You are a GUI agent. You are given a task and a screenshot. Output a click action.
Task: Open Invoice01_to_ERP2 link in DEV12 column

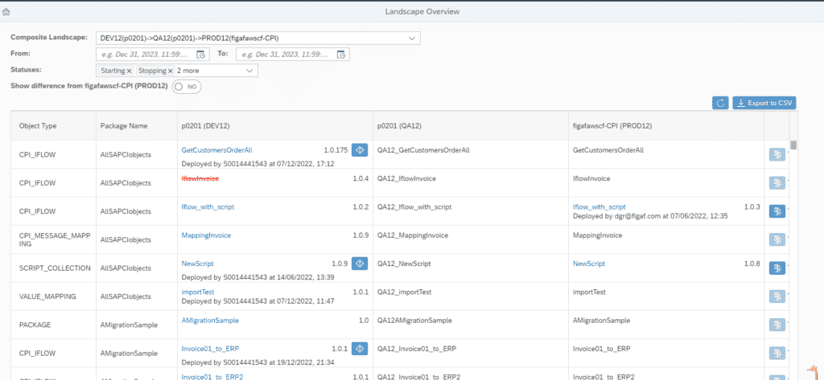212,376
